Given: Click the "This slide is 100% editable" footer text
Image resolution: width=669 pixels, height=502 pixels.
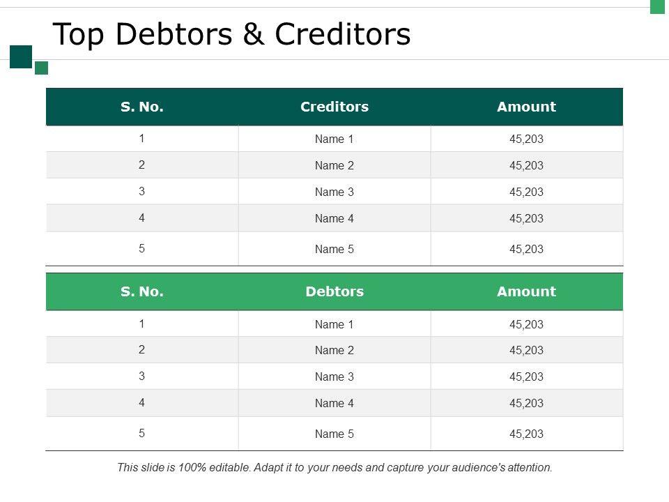Looking at the screenshot, I should point(334,468).
